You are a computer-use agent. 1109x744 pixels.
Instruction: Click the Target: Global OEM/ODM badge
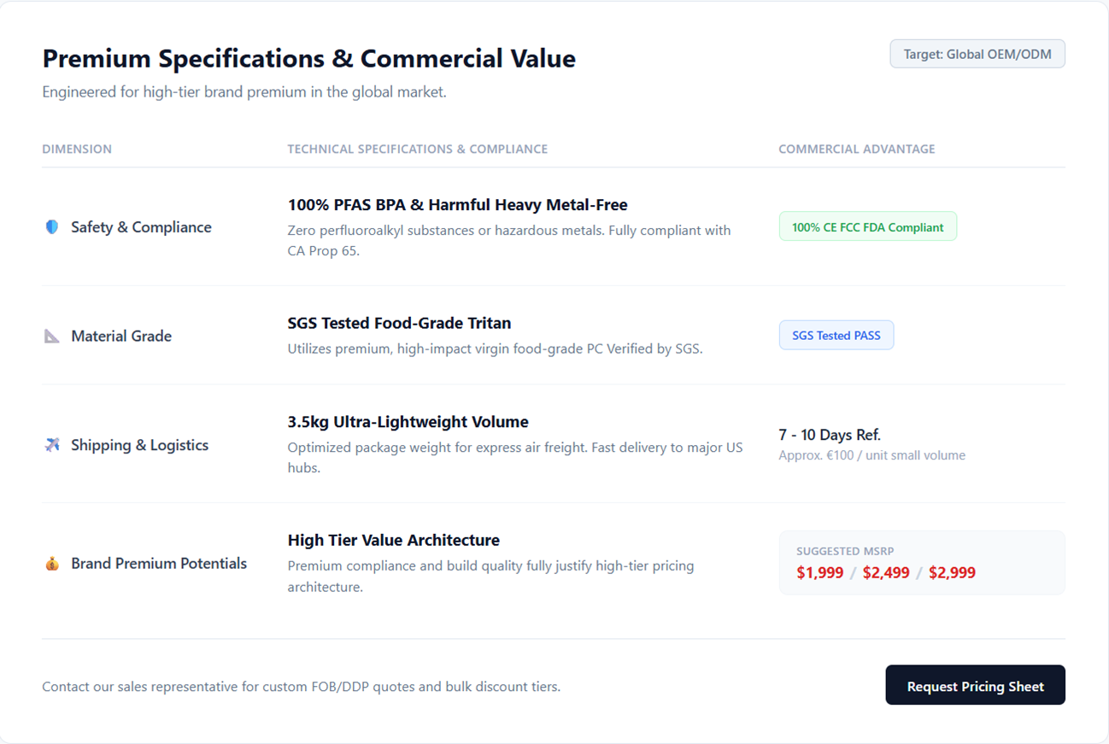coord(977,54)
